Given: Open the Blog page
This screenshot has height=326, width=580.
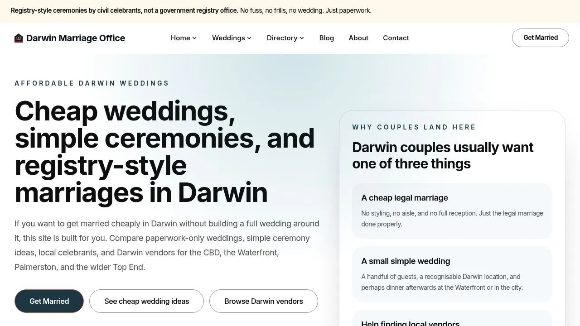Looking at the screenshot, I should click(x=326, y=38).
